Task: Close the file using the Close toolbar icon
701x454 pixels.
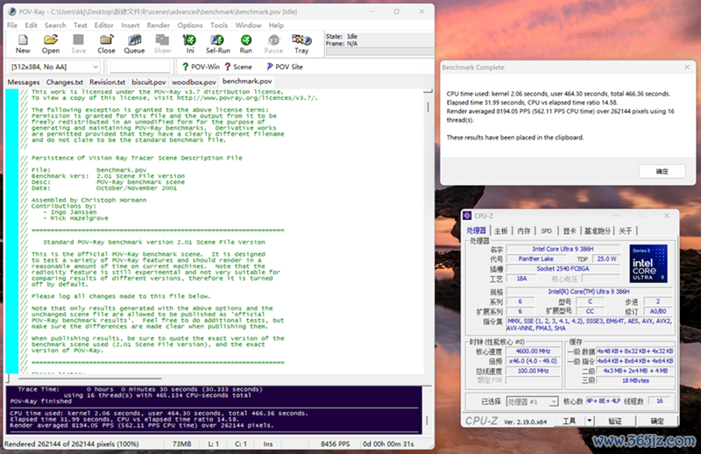Action: pyautogui.click(x=106, y=44)
